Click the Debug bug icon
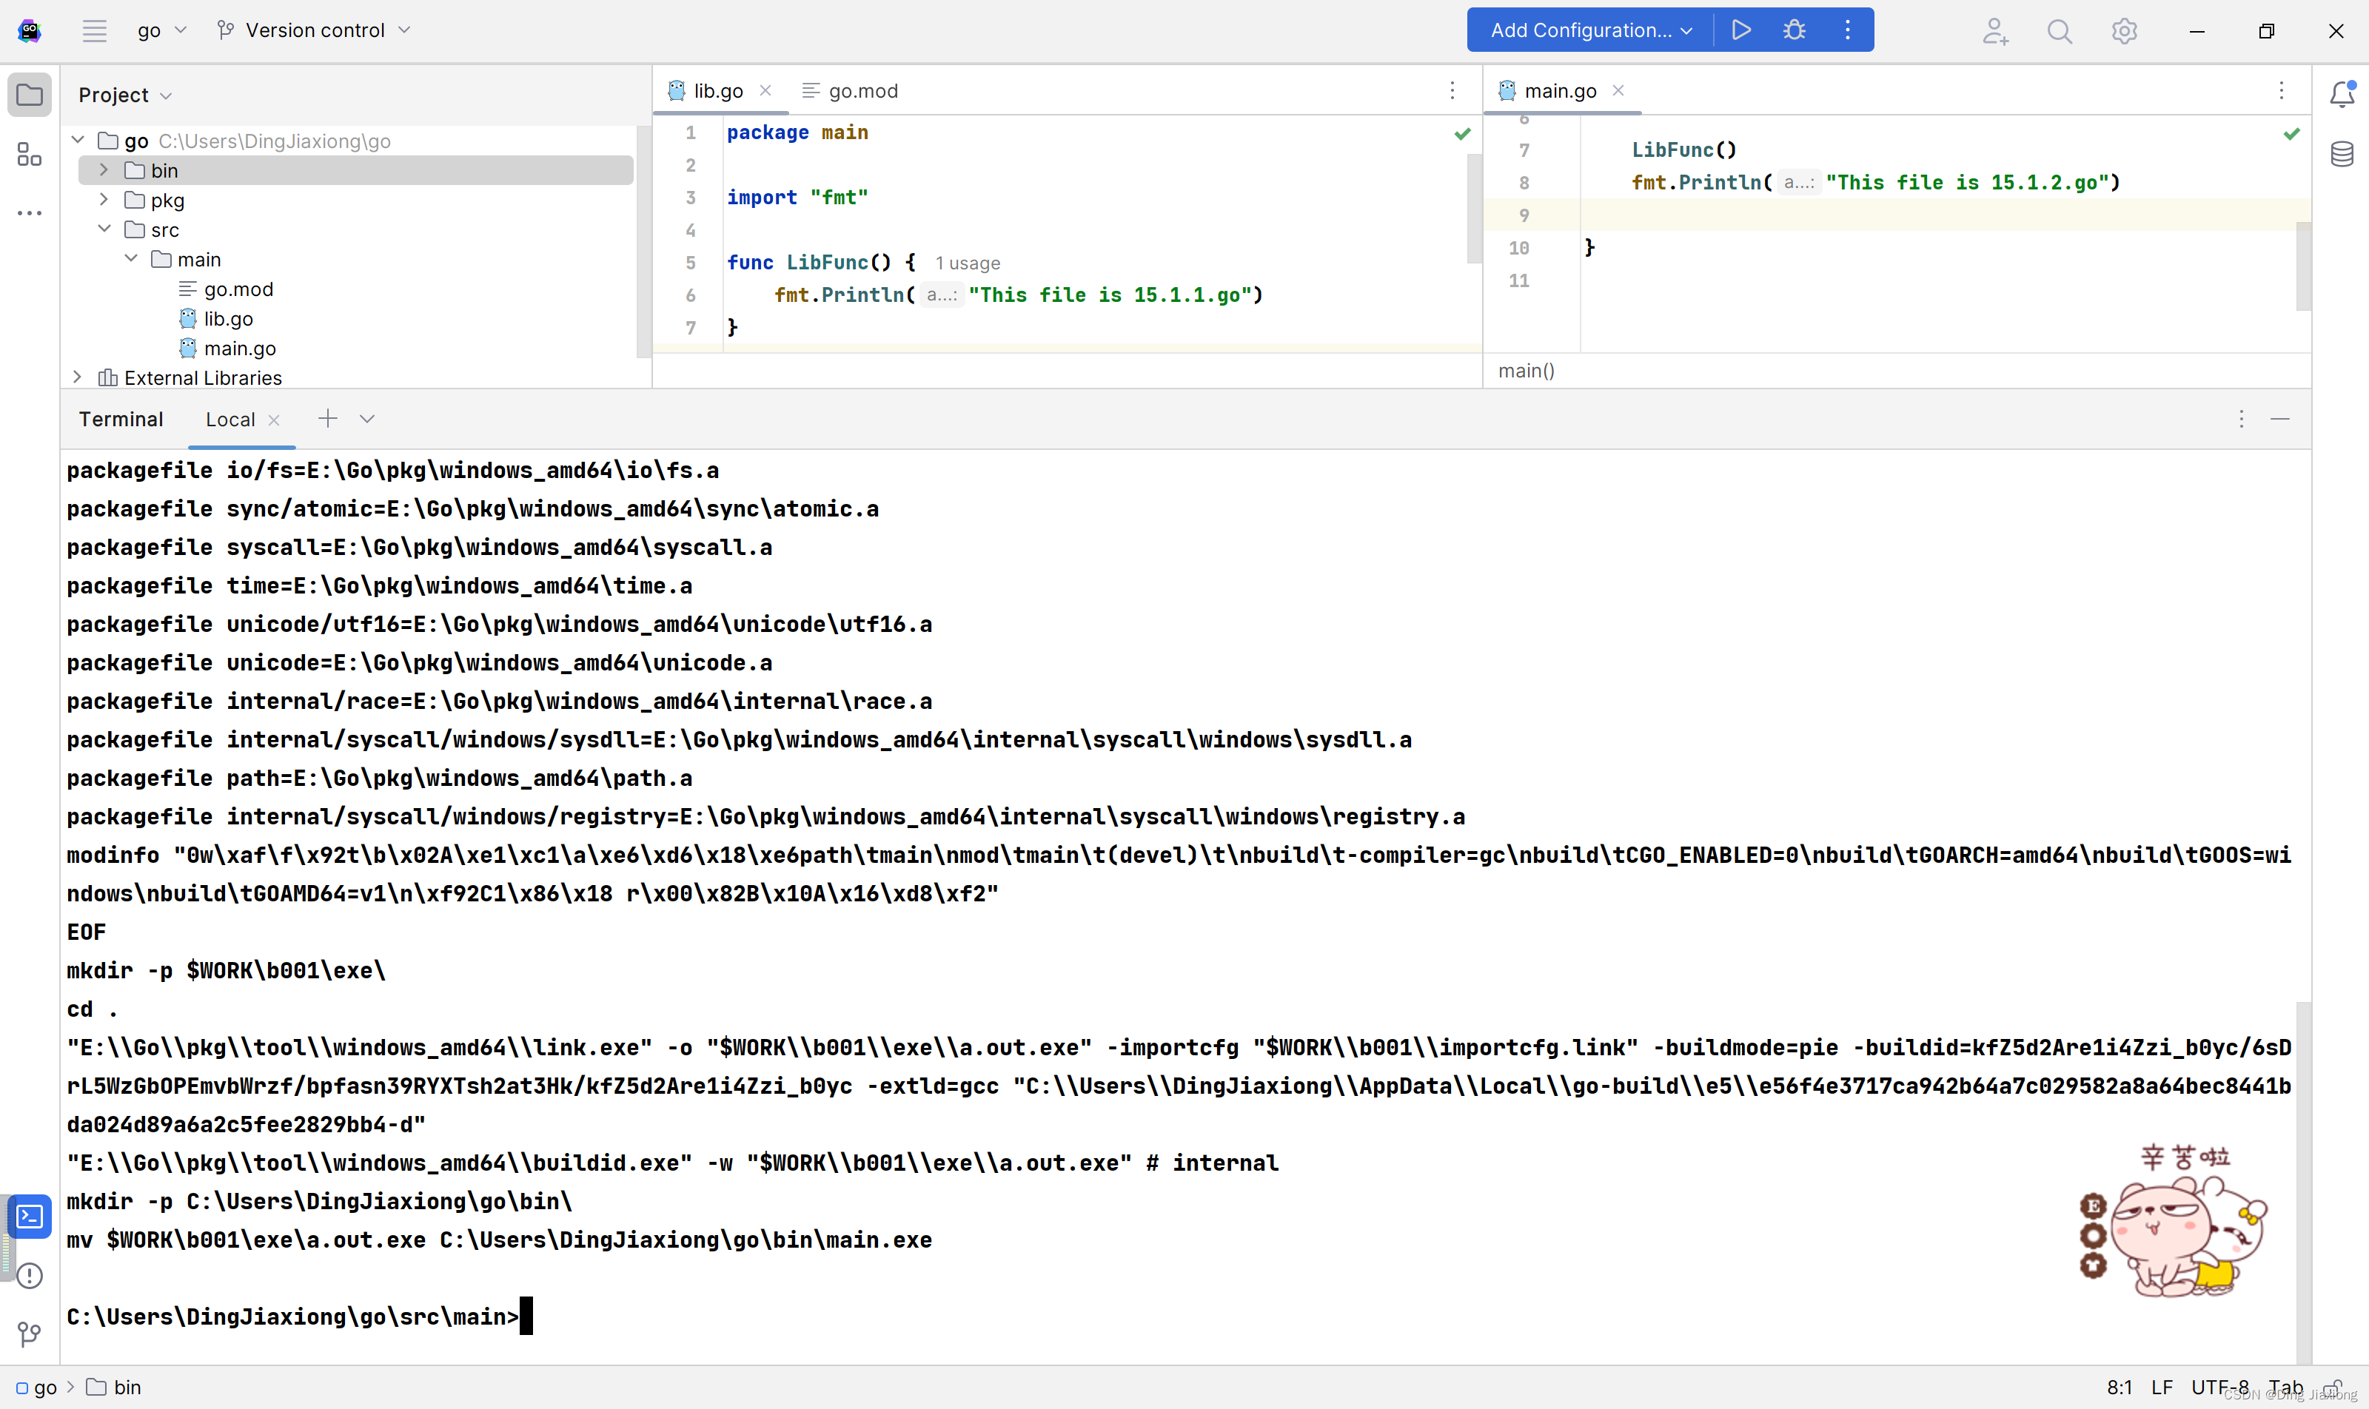 1793,30
